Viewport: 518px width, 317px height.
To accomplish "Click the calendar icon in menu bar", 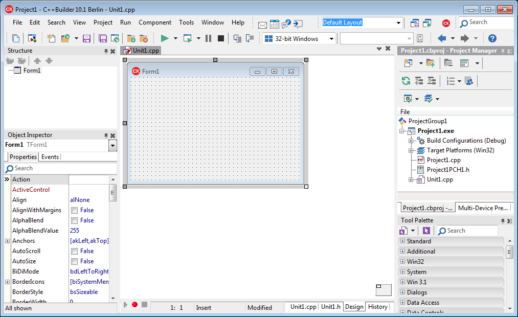I will coord(274,24).
